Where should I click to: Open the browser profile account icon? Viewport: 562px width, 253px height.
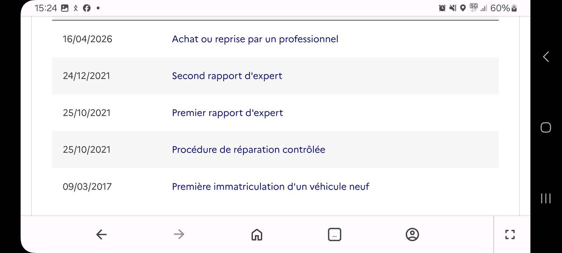point(412,234)
